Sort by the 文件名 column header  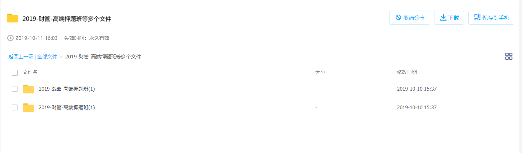click(x=30, y=72)
